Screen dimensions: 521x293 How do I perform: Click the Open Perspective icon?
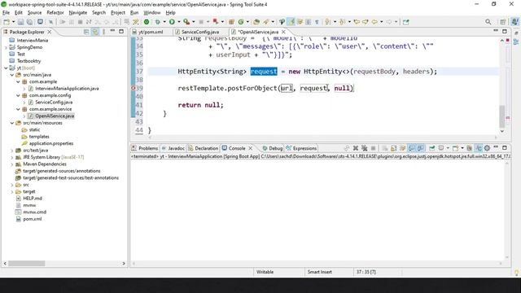pos(502,22)
